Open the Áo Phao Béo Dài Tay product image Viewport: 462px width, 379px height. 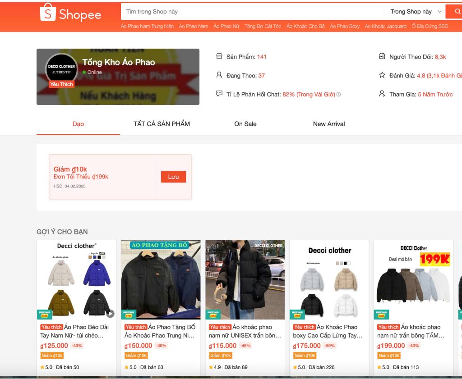click(77, 280)
